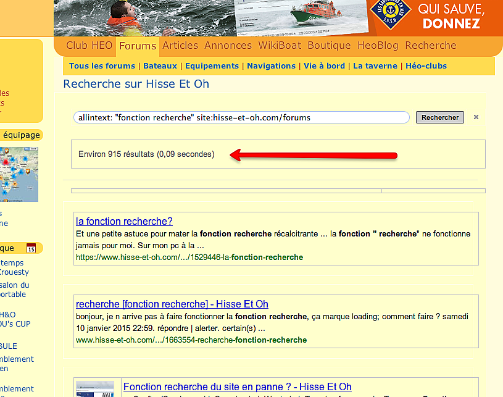Screen dimensions: 503x397
Task: Open the Club HEO tab
Action: (89, 46)
